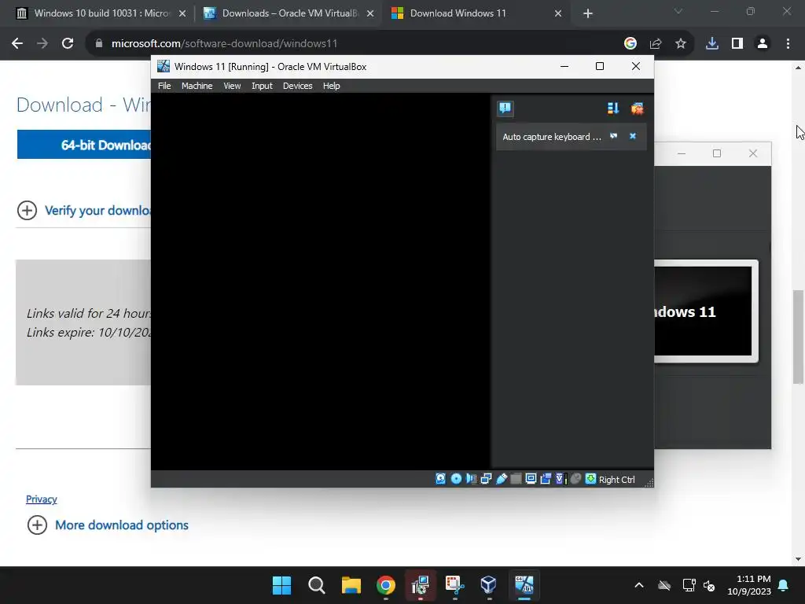Click the recording indicator icon in VM status bar
Image resolution: width=805 pixels, height=604 pixels.
click(546, 479)
